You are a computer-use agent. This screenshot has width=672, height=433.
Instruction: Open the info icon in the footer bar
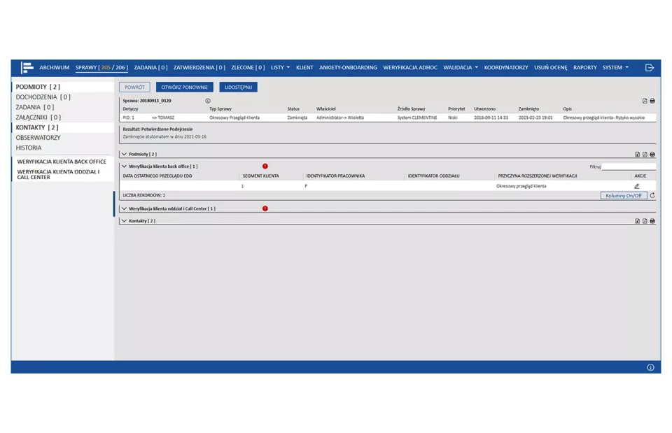(x=650, y=367)
